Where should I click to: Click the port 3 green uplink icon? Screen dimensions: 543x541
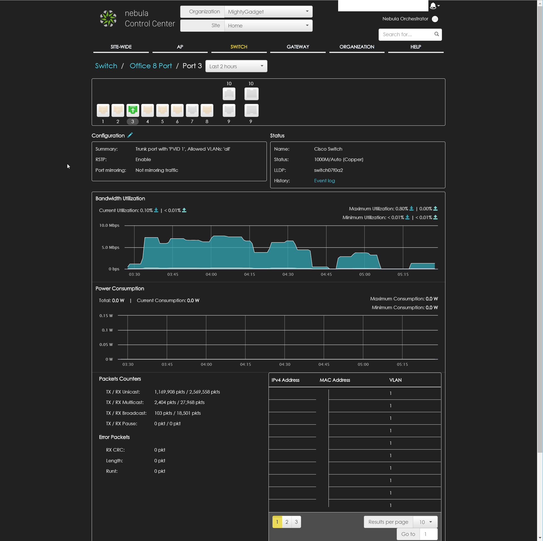[x=133, y=110]
